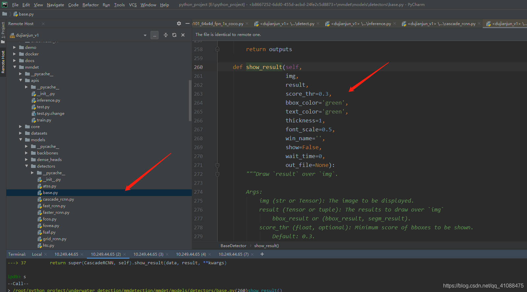Image resolution: width=527 pixels, height=292 pixels.
Task: Add a new terminal session
Action: point(262,254)
